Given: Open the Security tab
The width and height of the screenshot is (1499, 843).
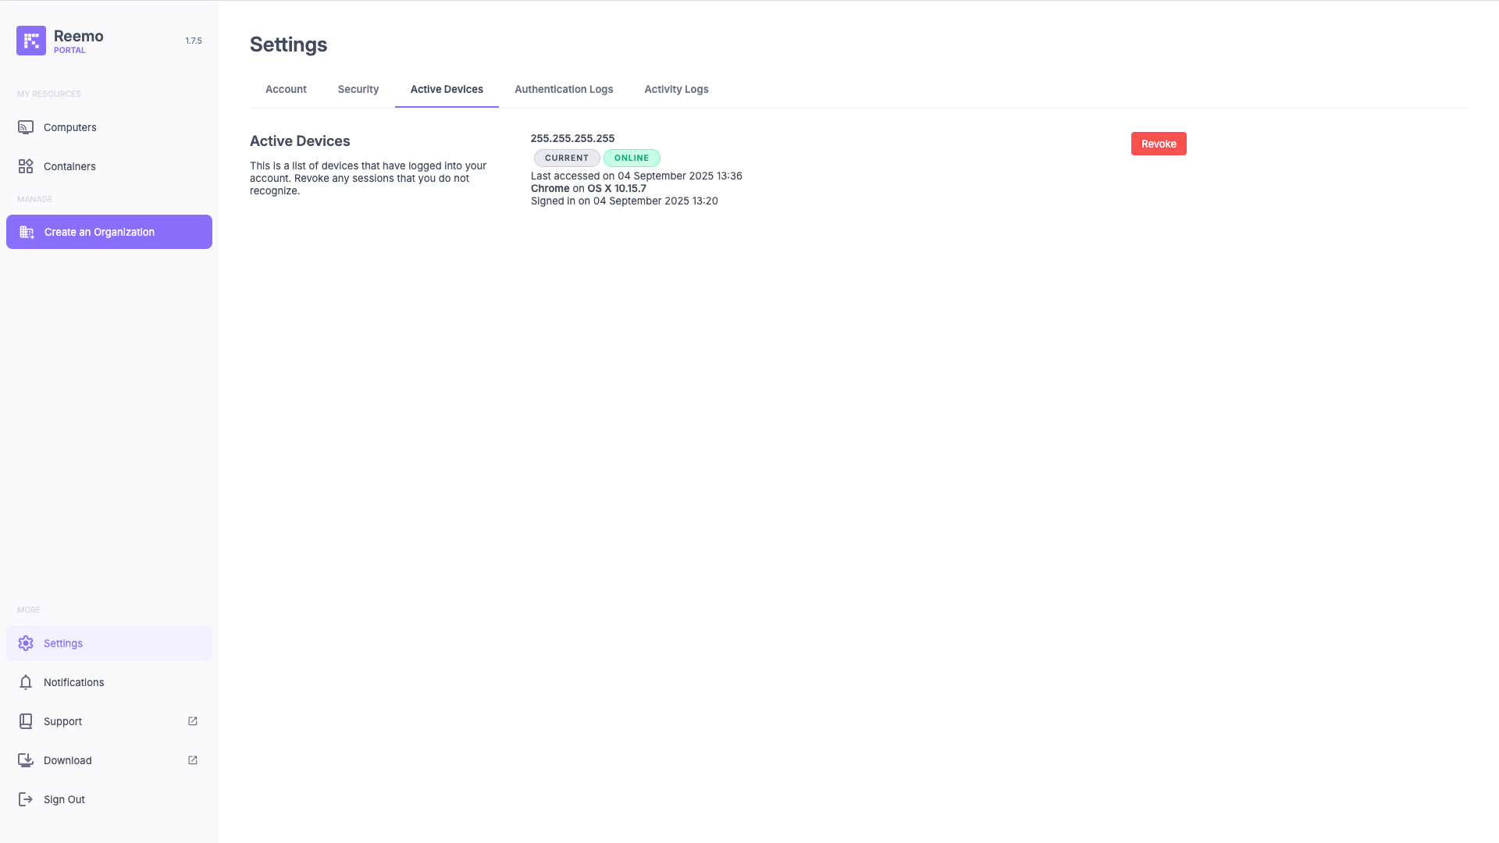Looking at the screenshot, I should [358, 89].
